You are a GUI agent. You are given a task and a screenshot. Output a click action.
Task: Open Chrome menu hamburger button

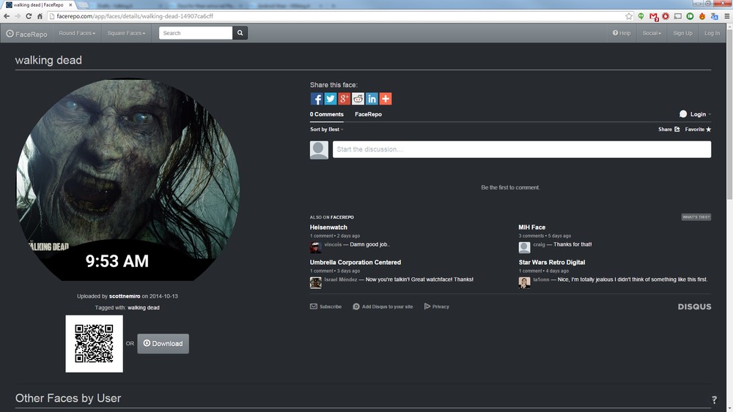coord(726,16)
